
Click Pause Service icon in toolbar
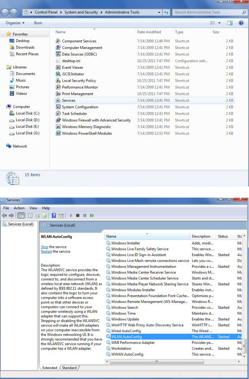(85, 216)
